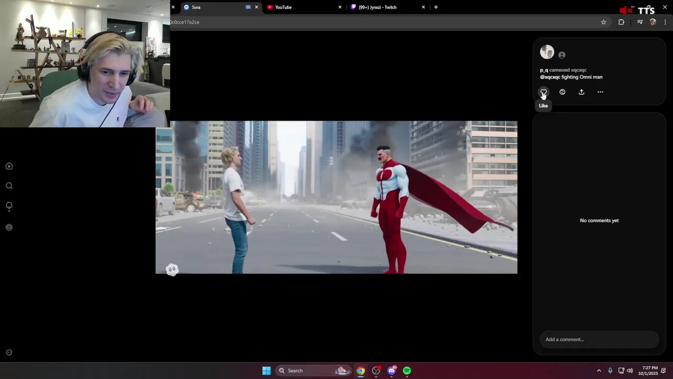
Task: Open p_q username link in post panel
Action: pyautogui.click(x=544, y=70)
